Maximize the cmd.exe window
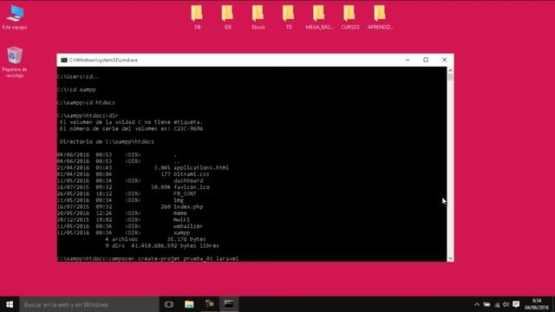Viewport: 555px width, 312px height. click(x=426, y=60)
